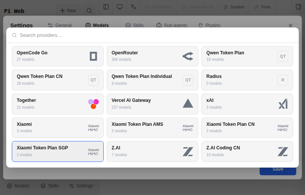Select the Radius provider card
The image size is (305, 195).
click(x=247, y=80)
